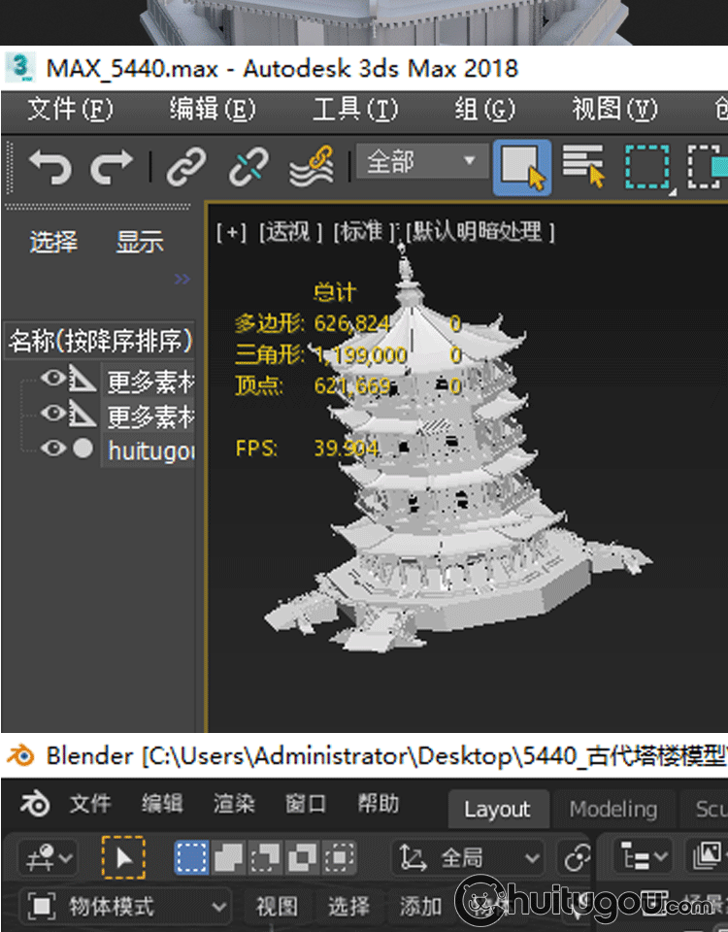The image size is (728, 932).
Task: Open Blender's 渲染 menu
Action: [x=234, y=804]
